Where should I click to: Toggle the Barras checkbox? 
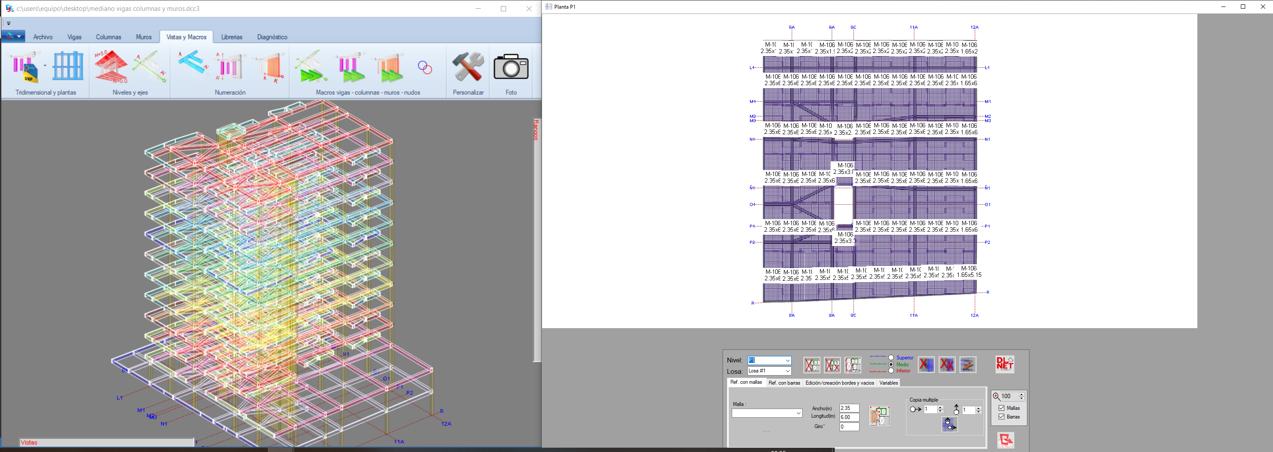tap(1002, 417)
